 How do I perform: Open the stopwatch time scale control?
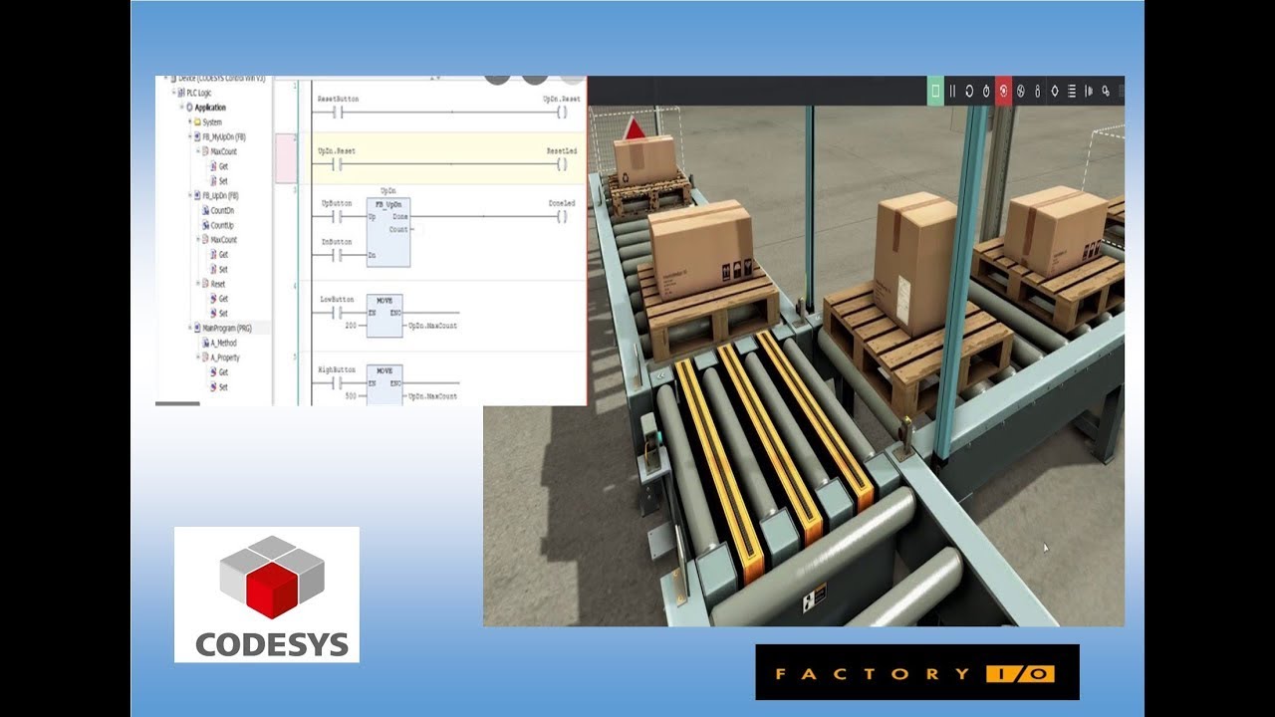(x=986, y=91)
